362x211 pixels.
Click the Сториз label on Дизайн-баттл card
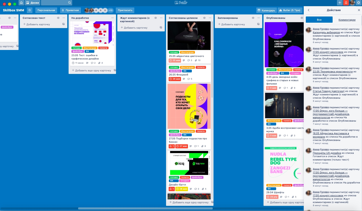point(185,181)
